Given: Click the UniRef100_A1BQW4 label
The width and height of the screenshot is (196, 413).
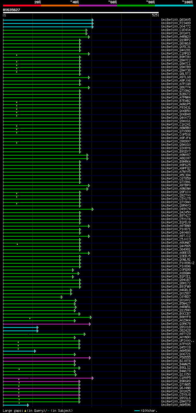Looking at the screenshot, I should 176,273.
